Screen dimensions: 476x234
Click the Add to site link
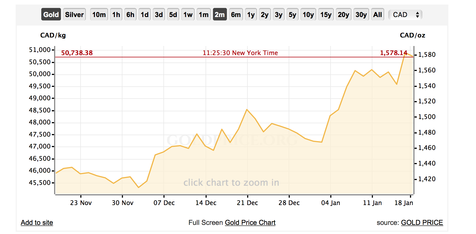pyautogui.click(x=37, y=223)
